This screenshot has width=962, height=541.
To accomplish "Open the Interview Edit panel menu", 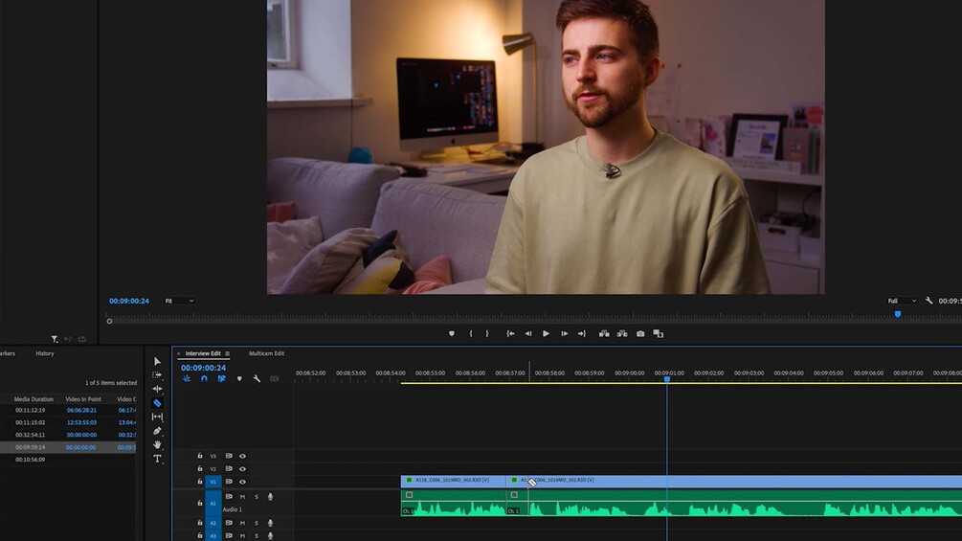I will [227, 354].
